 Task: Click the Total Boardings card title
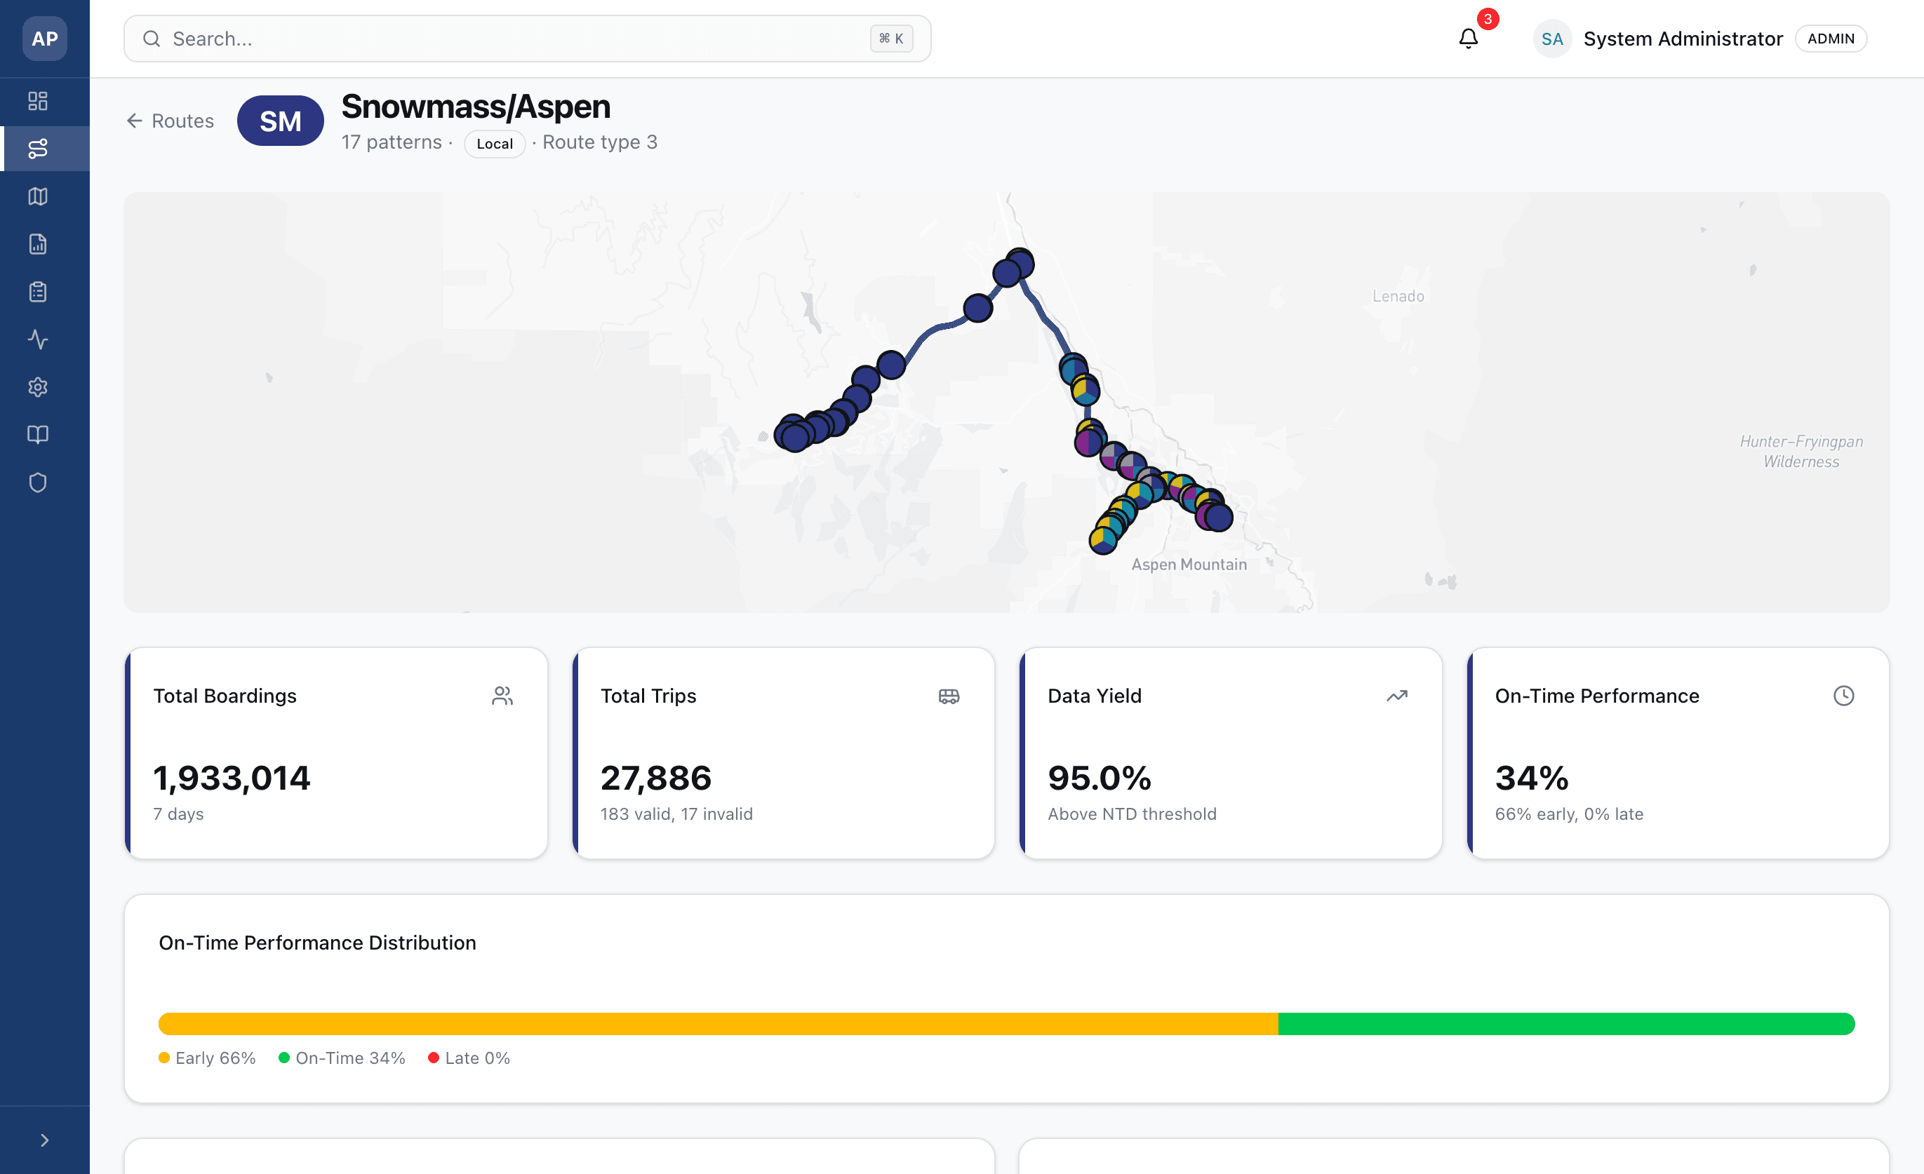pyautogui.click(x=225, y=696)
